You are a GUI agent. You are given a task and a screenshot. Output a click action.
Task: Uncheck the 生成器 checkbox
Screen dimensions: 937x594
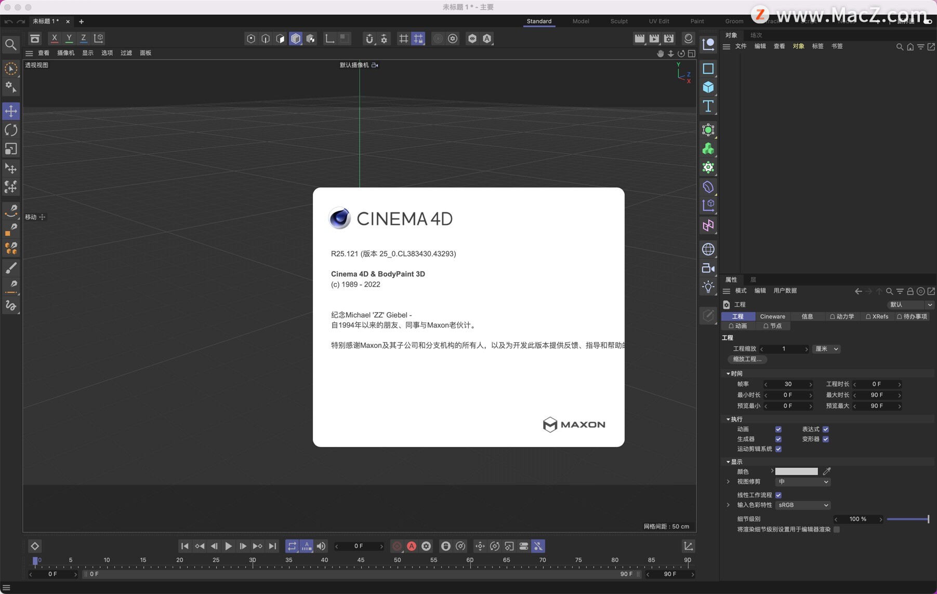[x=778, y=439]
